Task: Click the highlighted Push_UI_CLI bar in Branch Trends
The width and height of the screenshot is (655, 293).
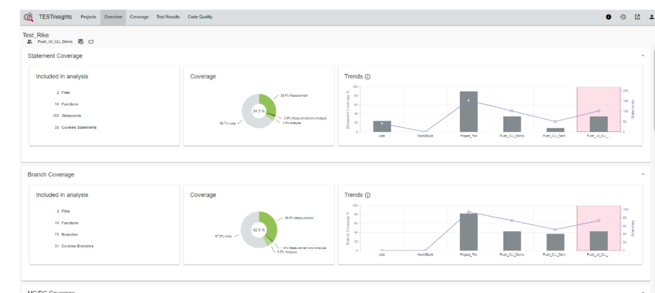Action: coord(599,241)
